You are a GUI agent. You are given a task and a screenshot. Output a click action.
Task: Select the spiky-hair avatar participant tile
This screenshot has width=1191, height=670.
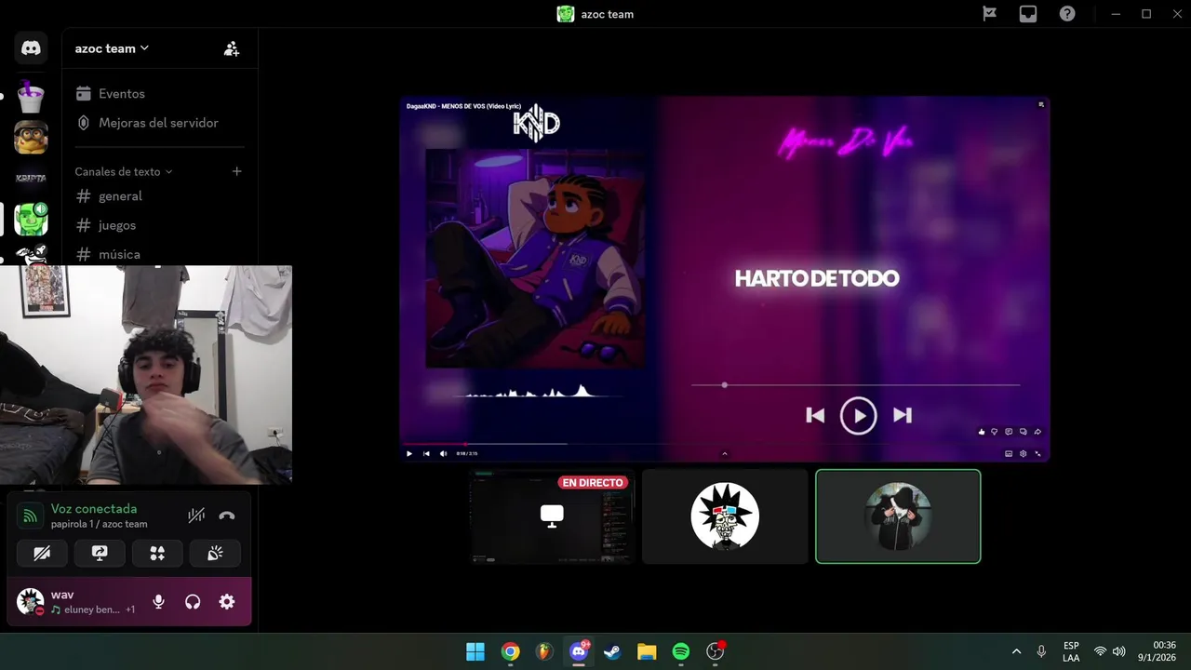click(725, 516)
